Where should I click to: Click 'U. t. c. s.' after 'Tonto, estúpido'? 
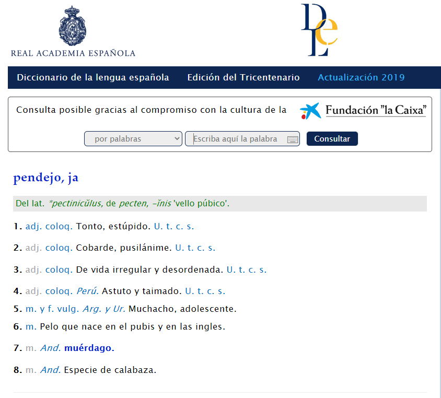pyautogui.click(x=174, y=227)
